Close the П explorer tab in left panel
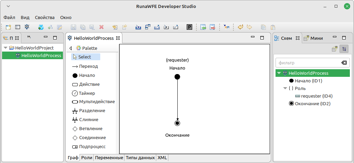 [x=17, y=38]
